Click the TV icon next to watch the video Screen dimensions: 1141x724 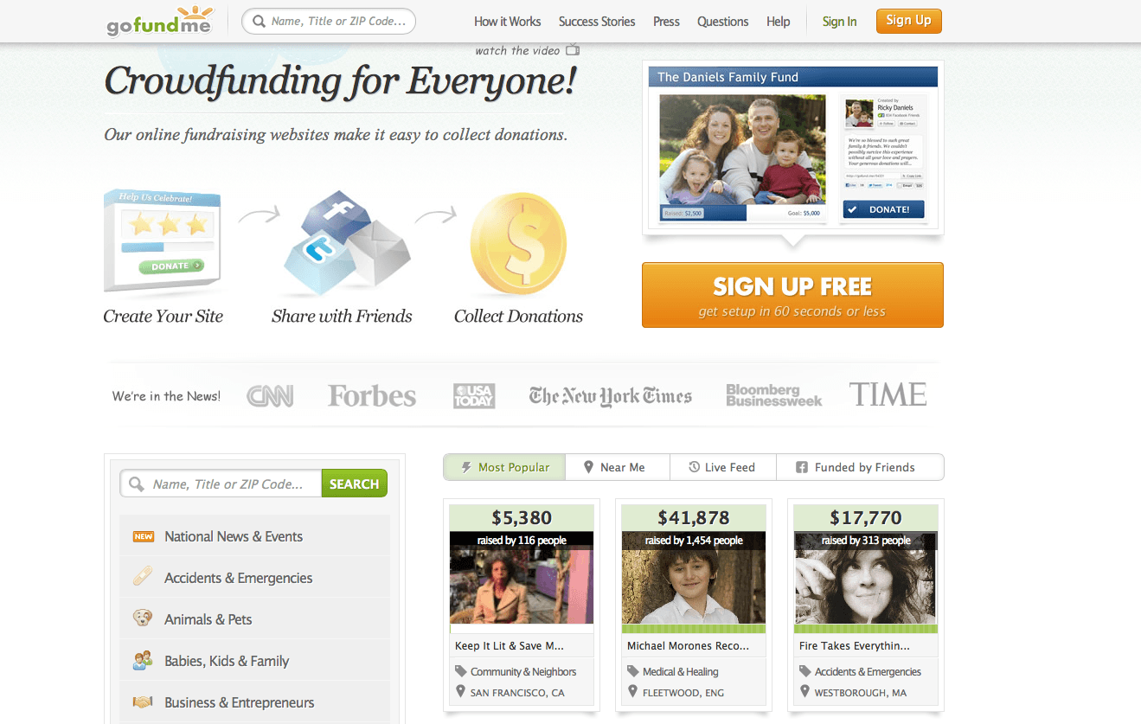pos(572,50)
